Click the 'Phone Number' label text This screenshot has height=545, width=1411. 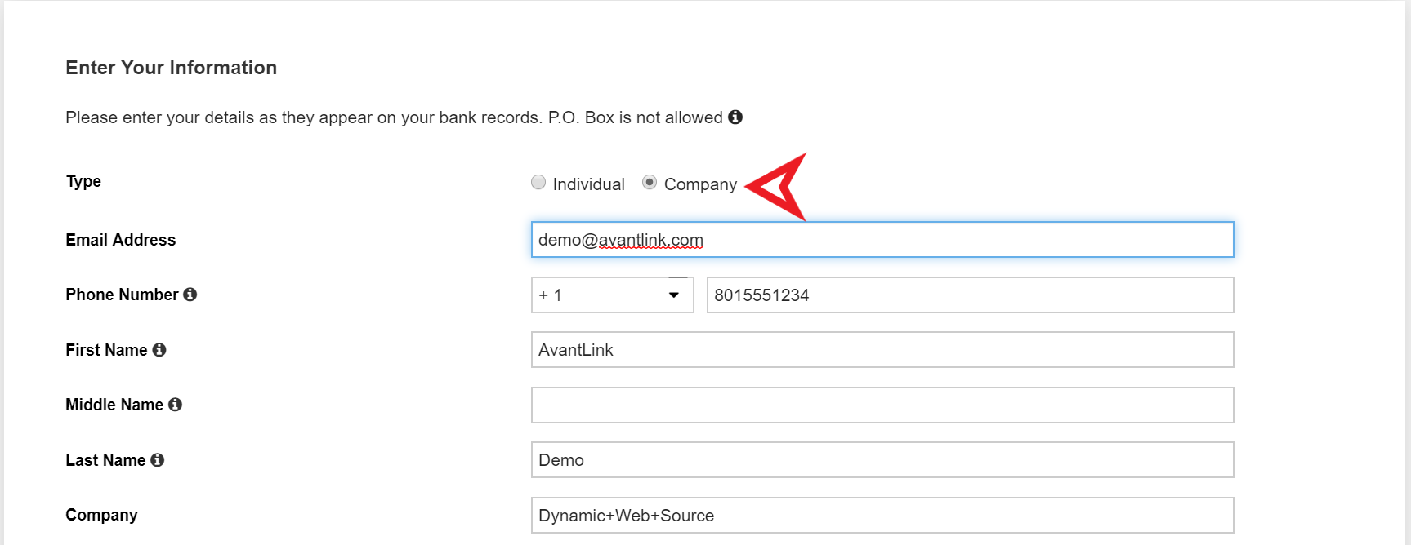point(122,295)
